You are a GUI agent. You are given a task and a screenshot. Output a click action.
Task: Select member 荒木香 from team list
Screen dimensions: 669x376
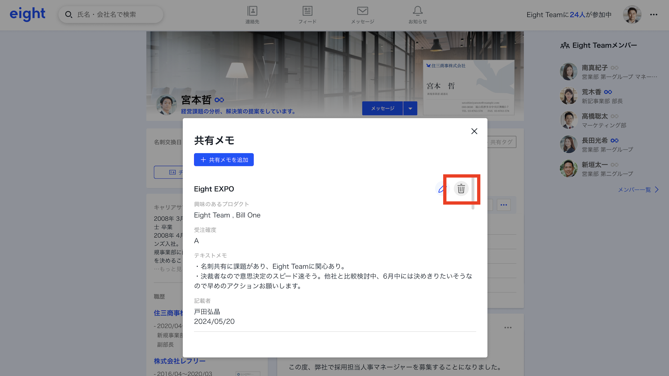coord(591,92)
